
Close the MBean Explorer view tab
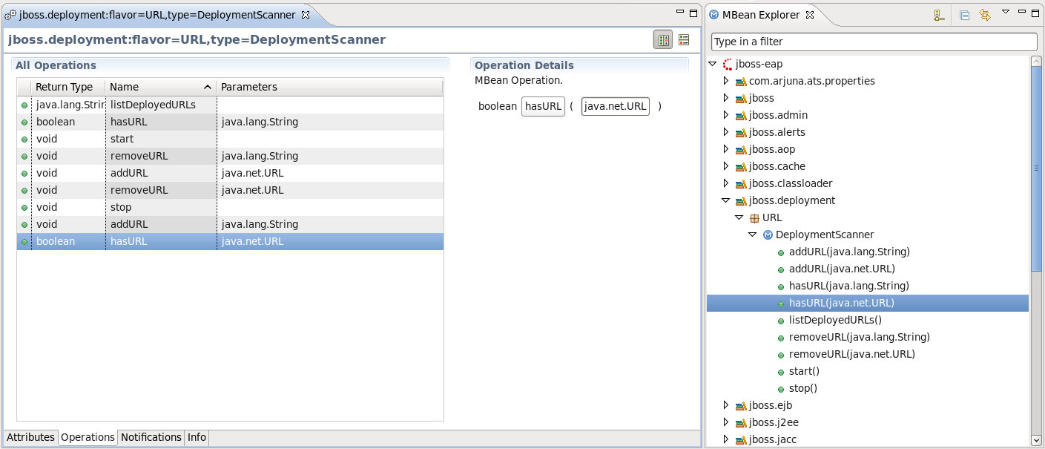pos(810,15)
